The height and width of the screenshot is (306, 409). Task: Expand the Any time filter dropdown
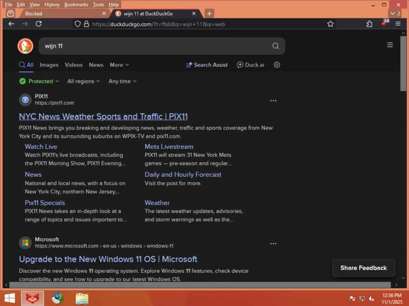[122, 81]
